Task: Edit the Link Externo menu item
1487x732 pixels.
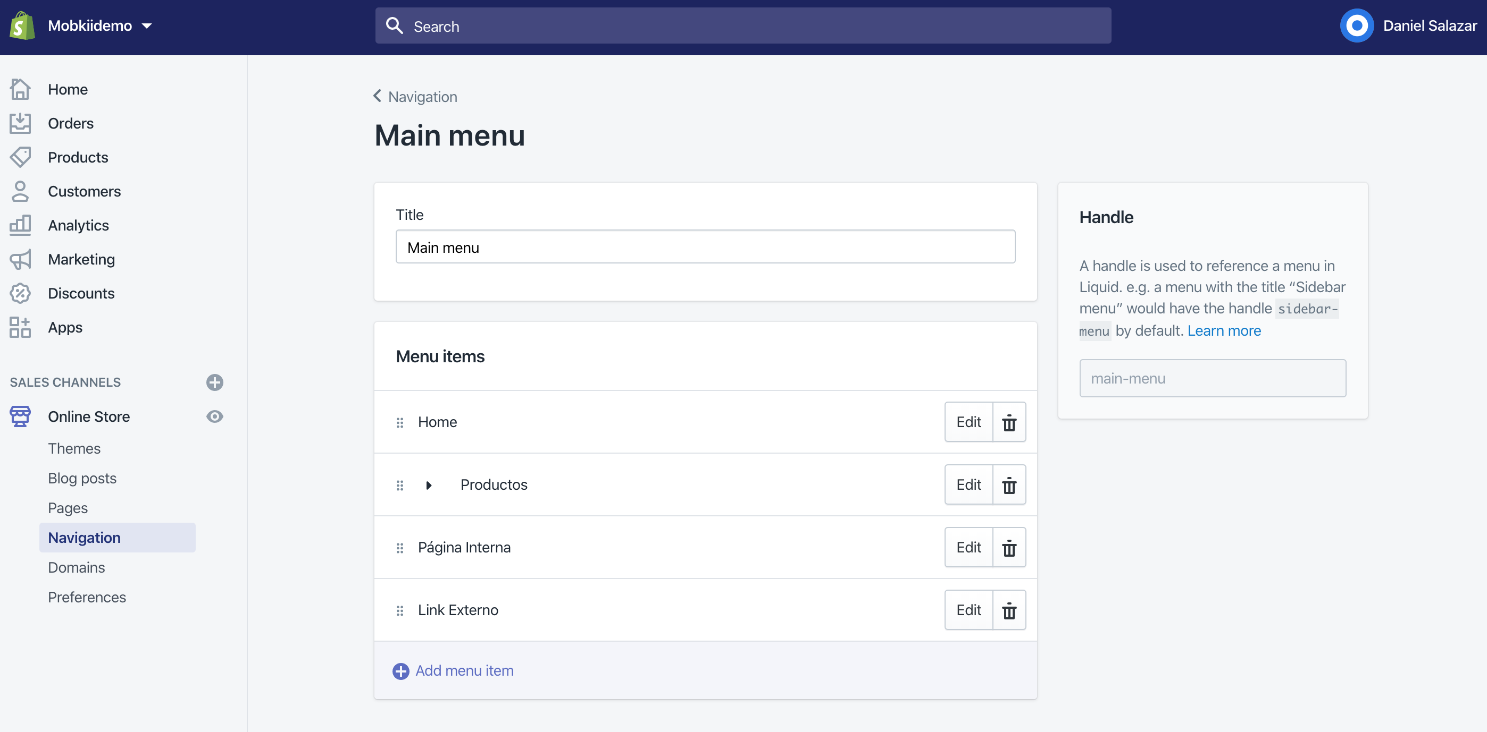Action: (968, 610)
